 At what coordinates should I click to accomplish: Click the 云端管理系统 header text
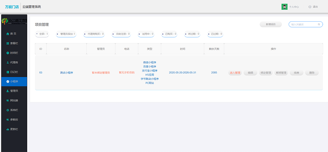click(32, 7)
